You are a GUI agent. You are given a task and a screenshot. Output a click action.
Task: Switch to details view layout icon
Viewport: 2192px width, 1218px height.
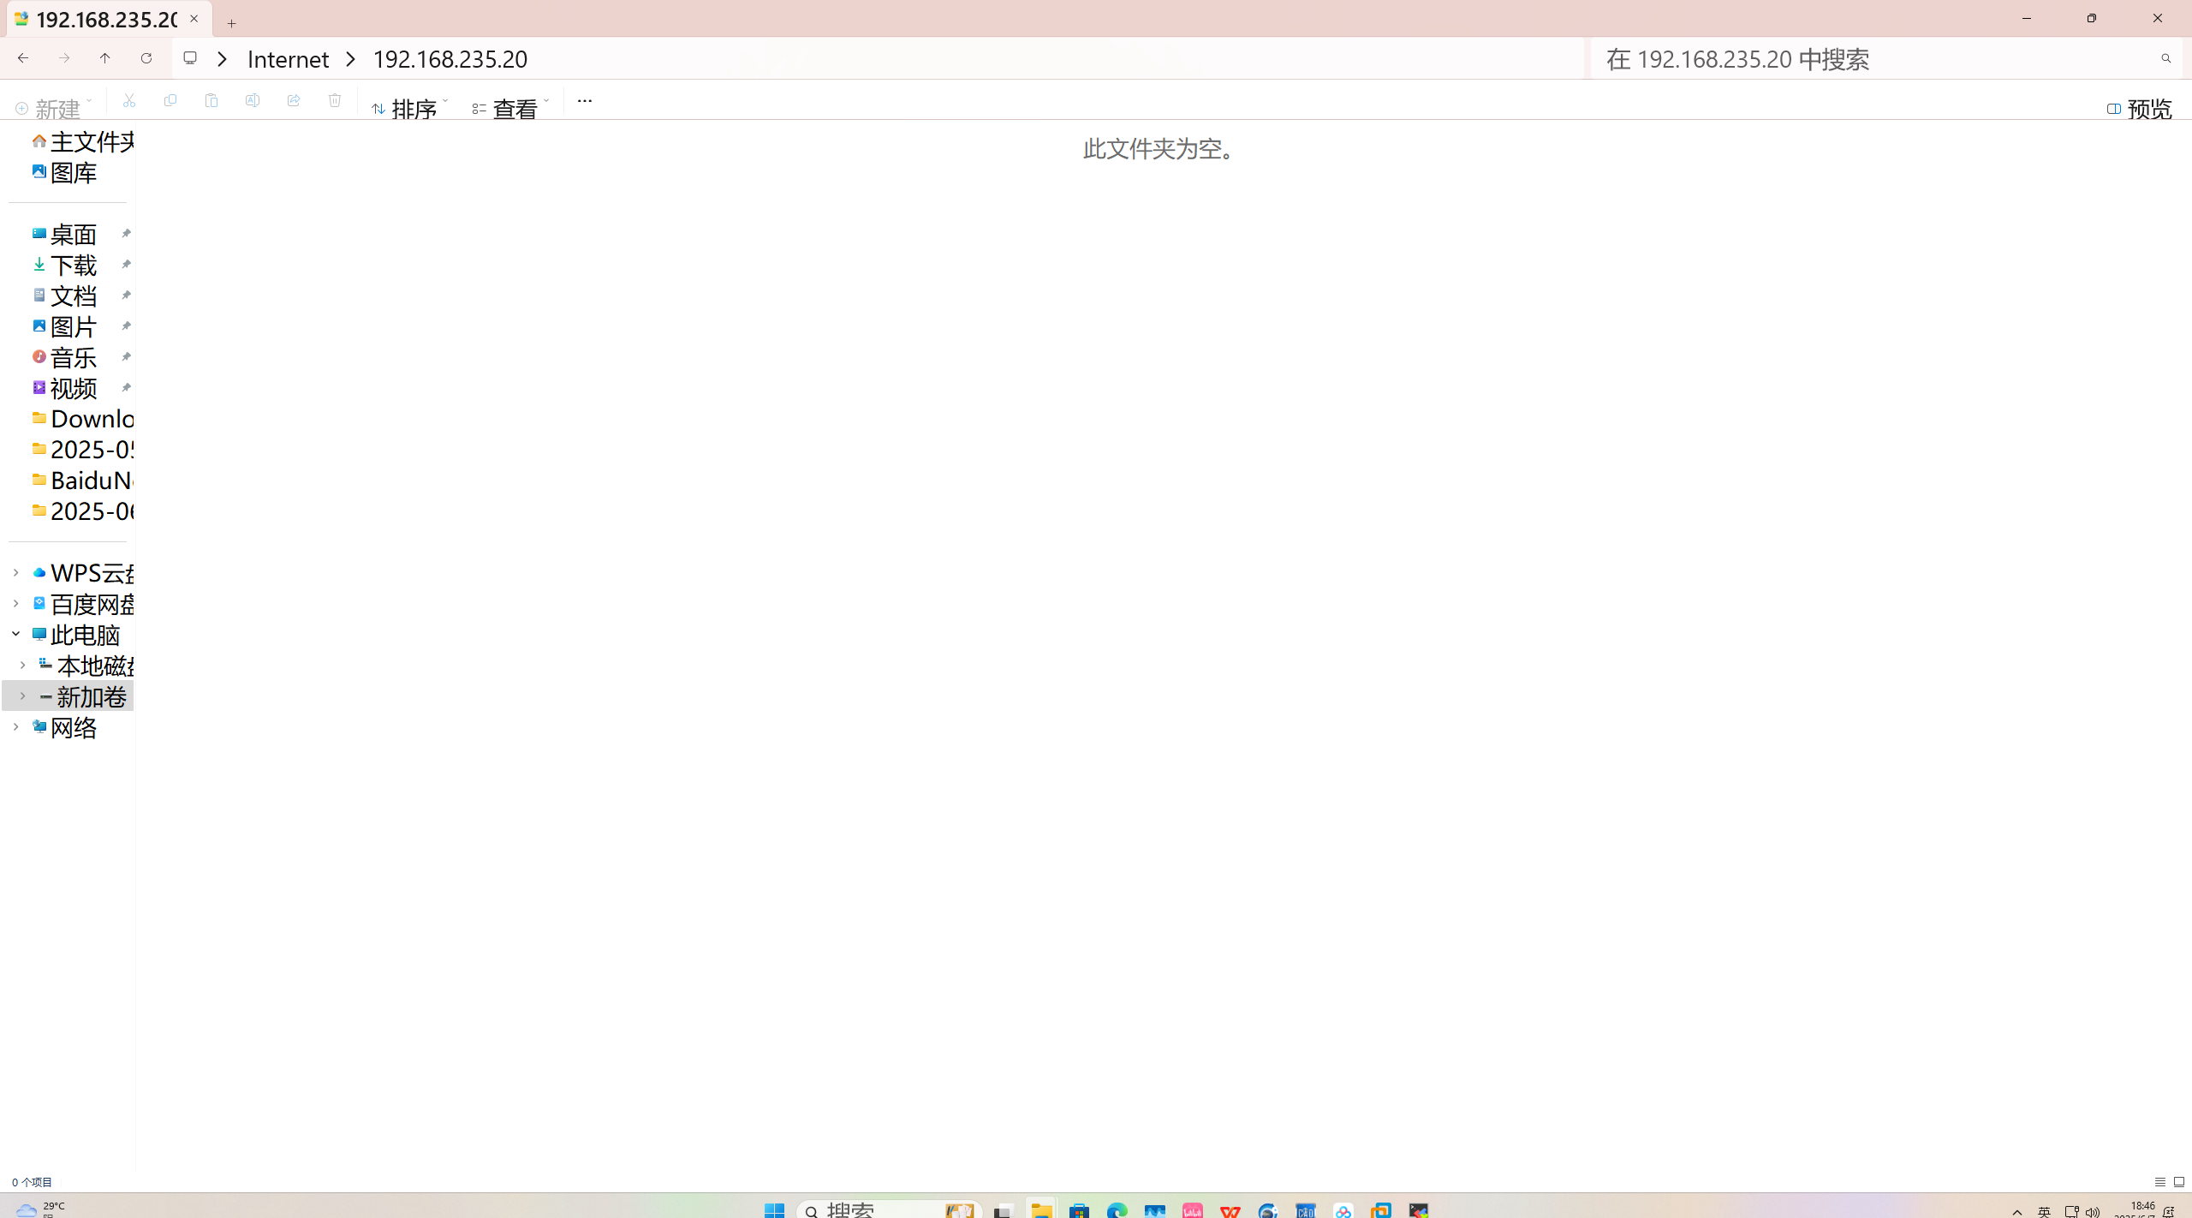tap(2159, 1182)
